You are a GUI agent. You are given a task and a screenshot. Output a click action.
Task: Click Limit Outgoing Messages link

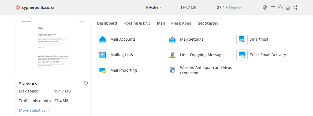203,55
